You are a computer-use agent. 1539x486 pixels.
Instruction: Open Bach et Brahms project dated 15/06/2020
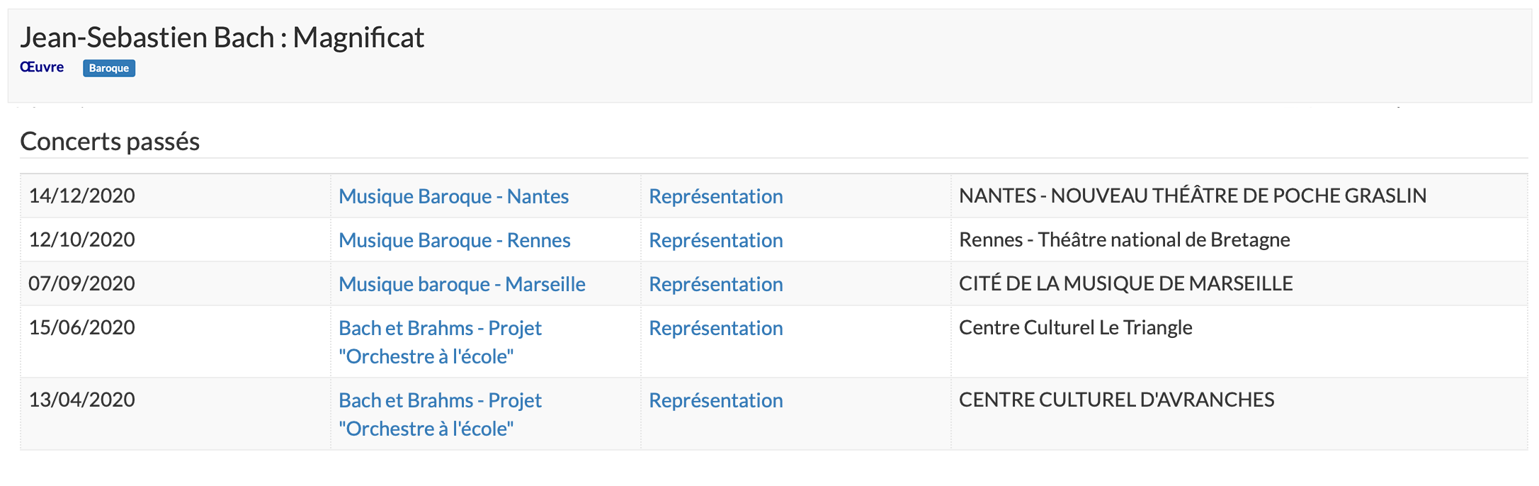440,342
